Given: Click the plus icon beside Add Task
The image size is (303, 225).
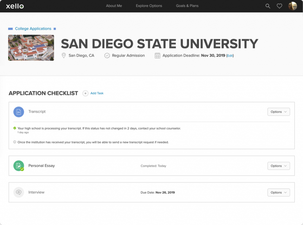Looking at the screenshot, I should point(86,93).
